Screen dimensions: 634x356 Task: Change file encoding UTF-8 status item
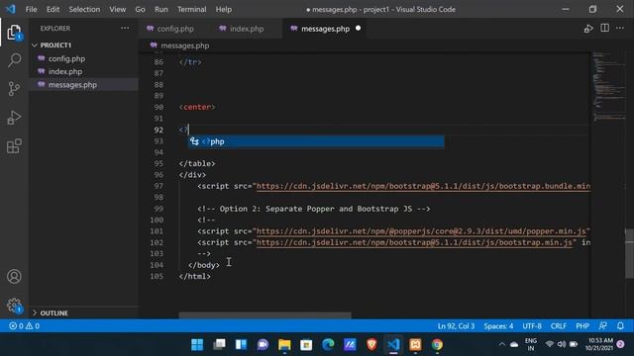[x=532, y=325]
